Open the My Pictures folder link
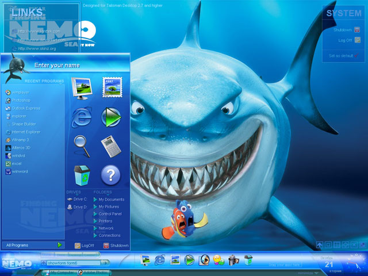 pyautogui.click(x=106, y=207)
